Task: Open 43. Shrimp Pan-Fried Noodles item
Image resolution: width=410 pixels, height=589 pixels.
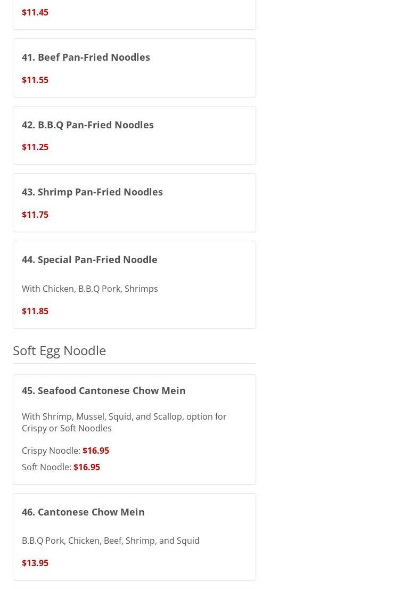Action: click(92, 192)
